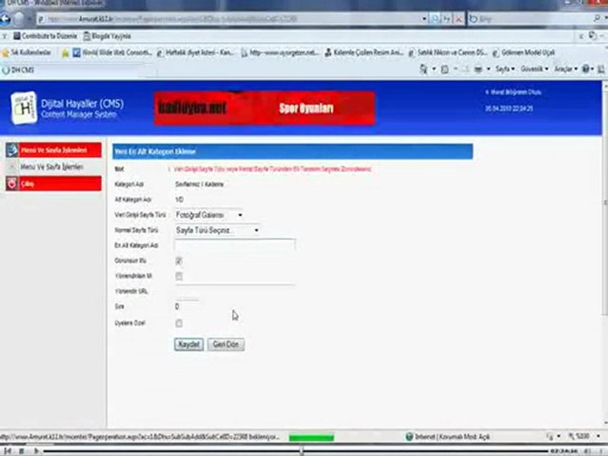
Task: Click the video player play button
Action: (x=36, y=450)
